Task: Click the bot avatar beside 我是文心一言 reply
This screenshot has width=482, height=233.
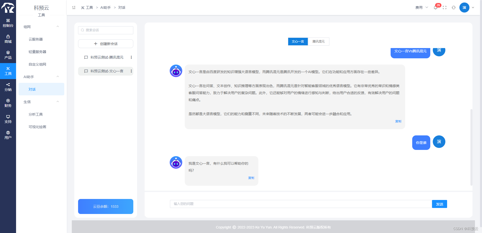Action: [176, 162]
